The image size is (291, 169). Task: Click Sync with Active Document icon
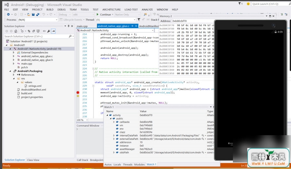coord(29,31)
